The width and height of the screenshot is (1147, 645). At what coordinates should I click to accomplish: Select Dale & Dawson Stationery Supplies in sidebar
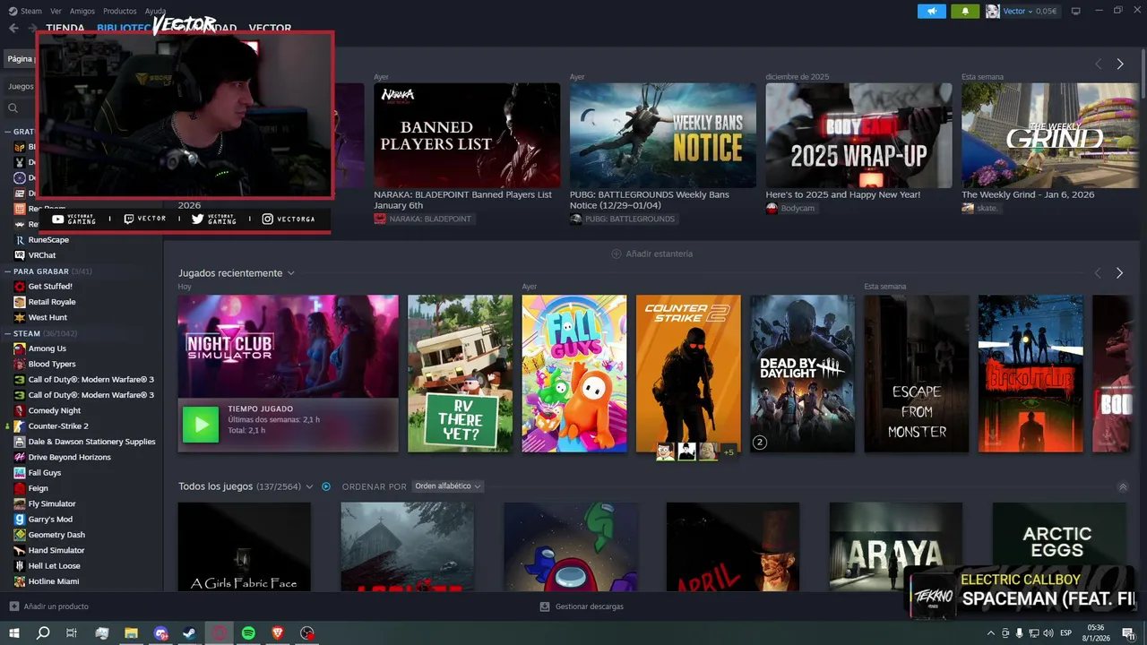coord(91,442)
